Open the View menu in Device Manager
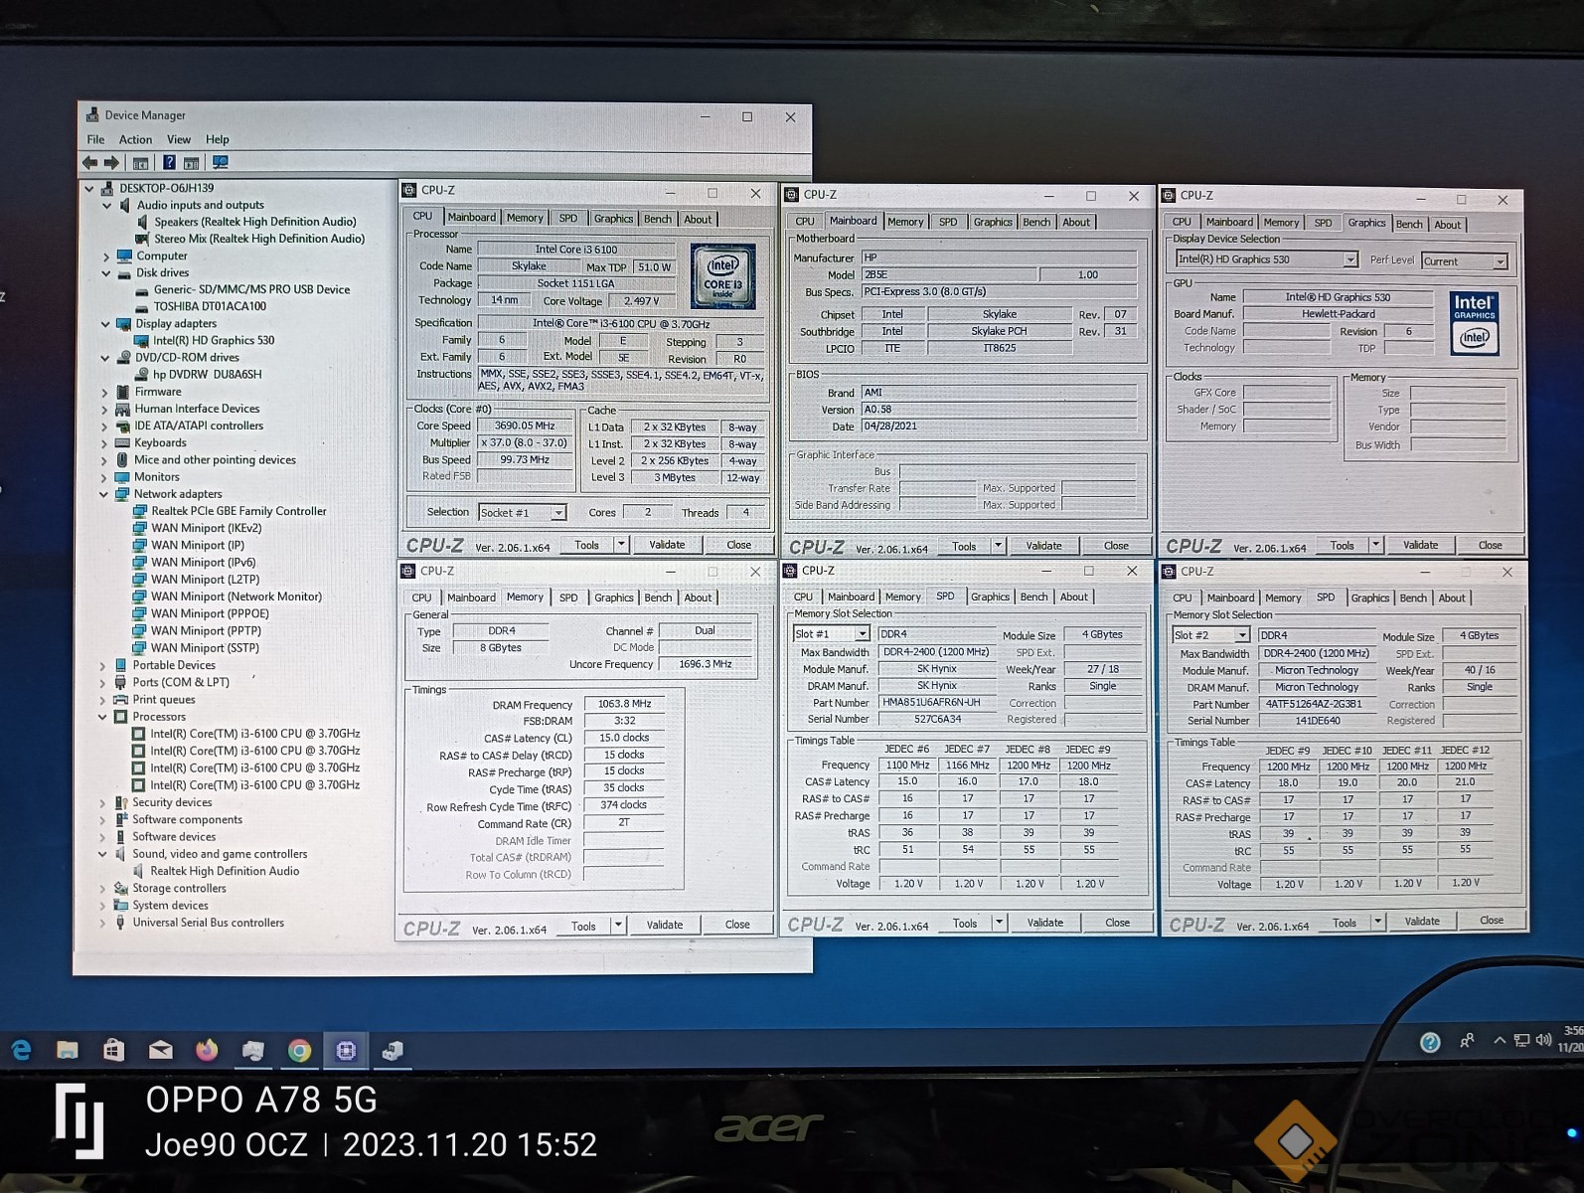This screenshot has width=1584, height=1193. [x=178, y=139]
